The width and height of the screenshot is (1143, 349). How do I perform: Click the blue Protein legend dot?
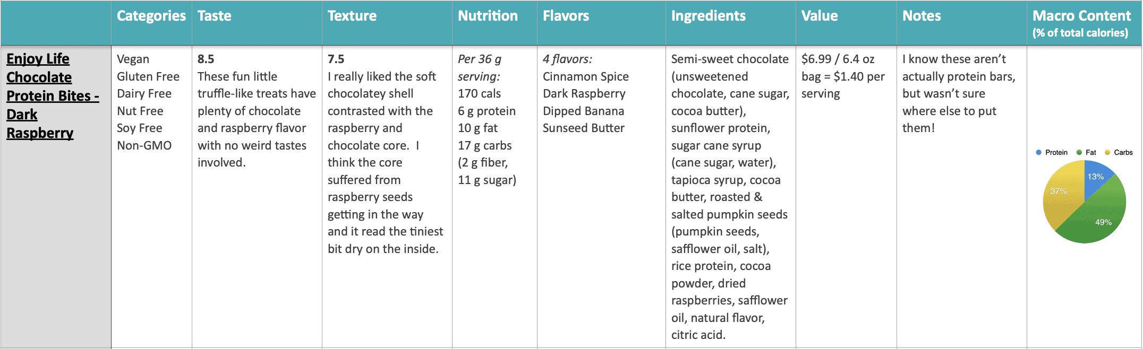point(1038,153)
